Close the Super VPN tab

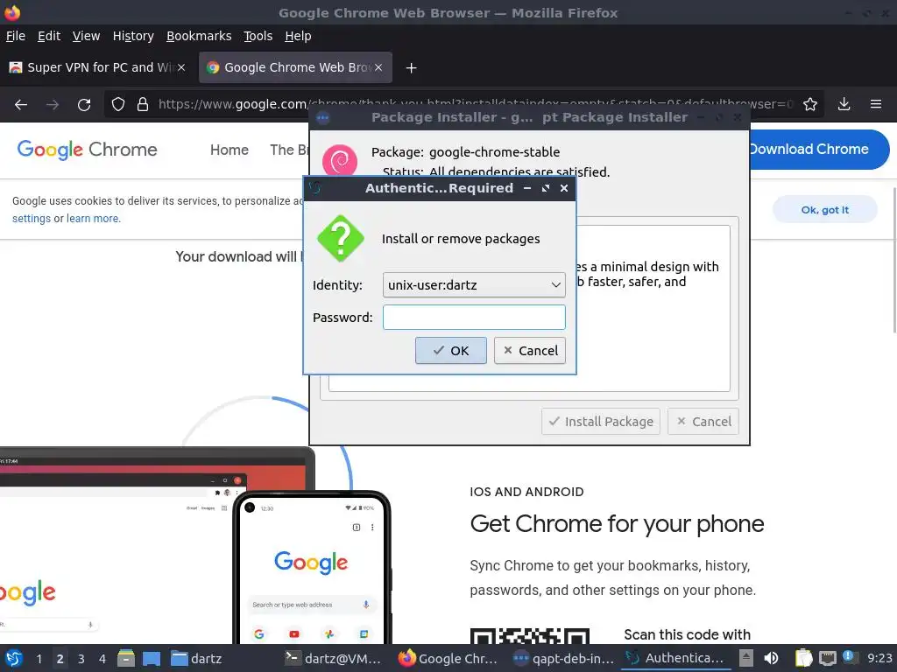pos(180,67)
